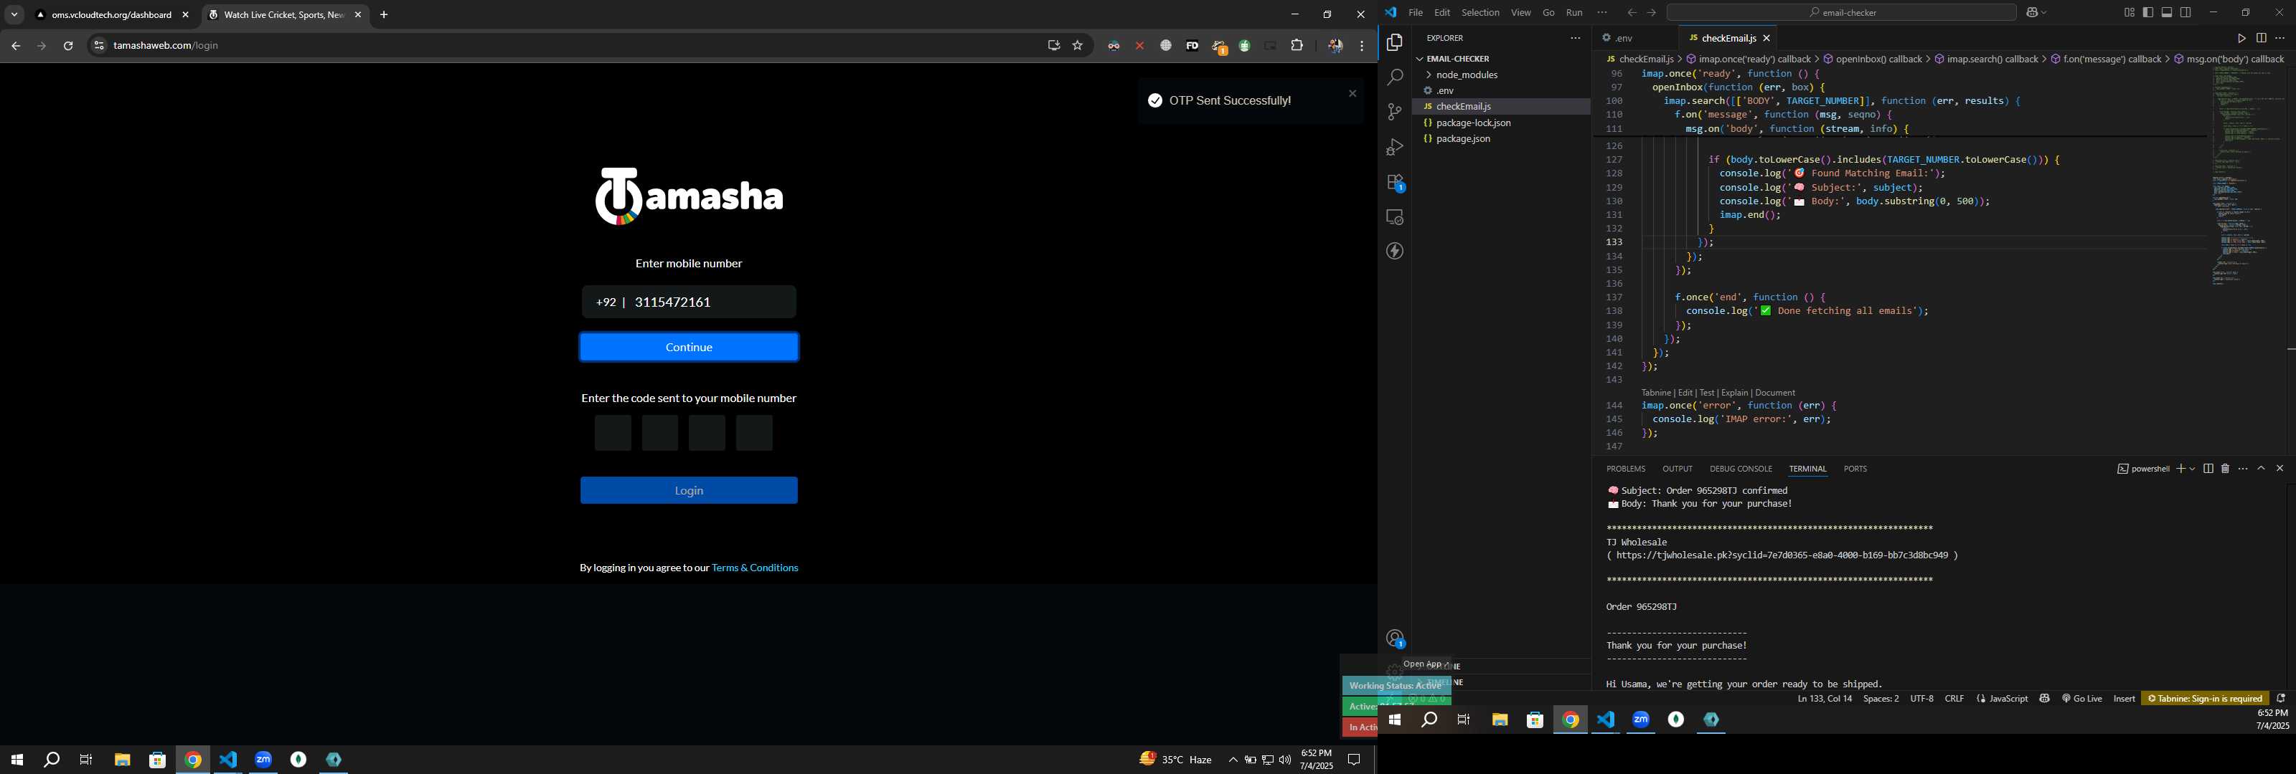
Task: Install app via Chrome address bar icon
Action: pyautogui.click(x=1053, y=45)
